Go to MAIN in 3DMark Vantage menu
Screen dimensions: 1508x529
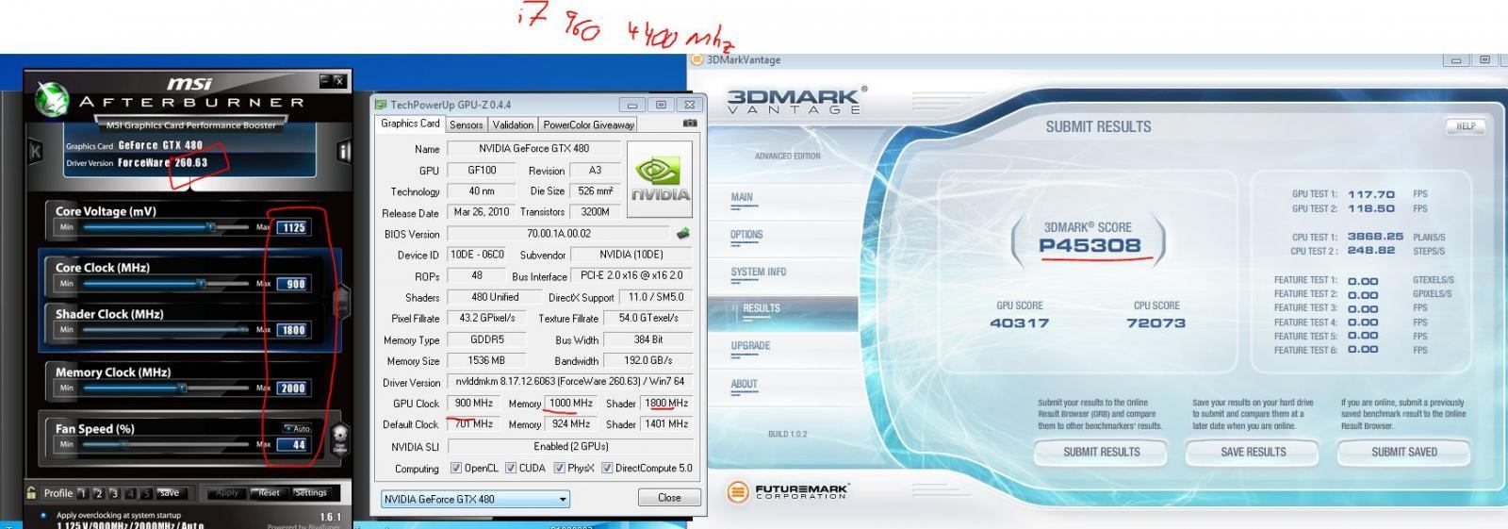742,198
